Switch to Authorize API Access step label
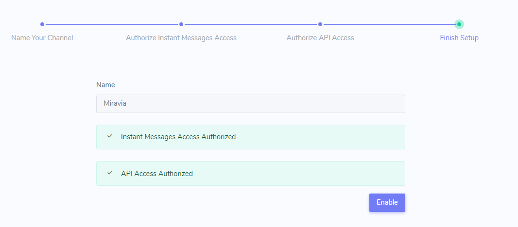This screenshot has width=518, height=227. [320, 38]
